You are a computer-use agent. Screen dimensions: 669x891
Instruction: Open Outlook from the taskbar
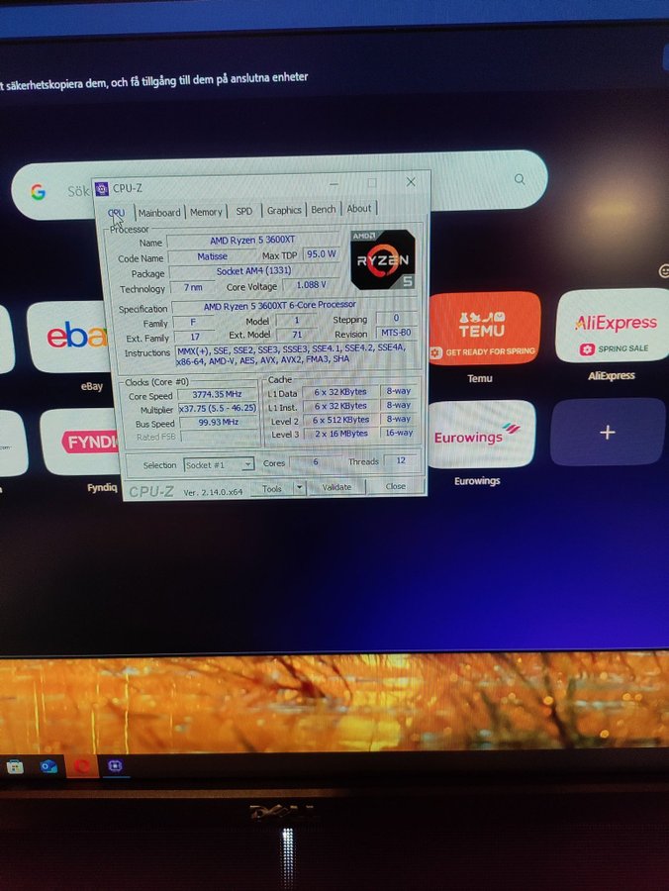pyautogui.click(x=48, y=766)
